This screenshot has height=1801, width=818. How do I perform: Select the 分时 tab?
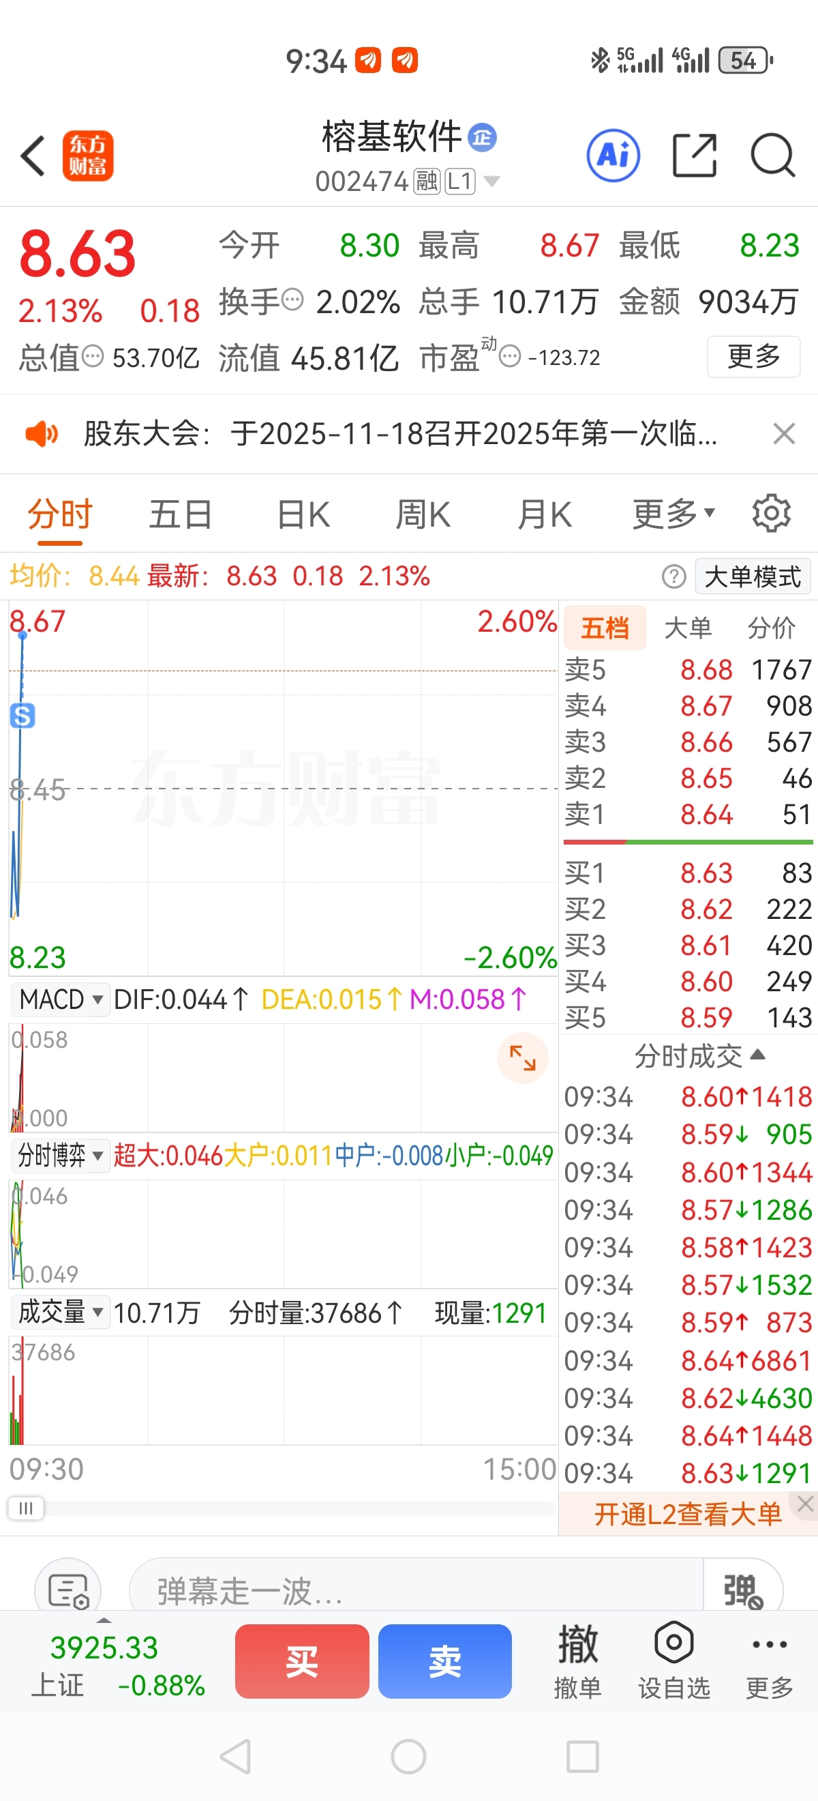59,514
